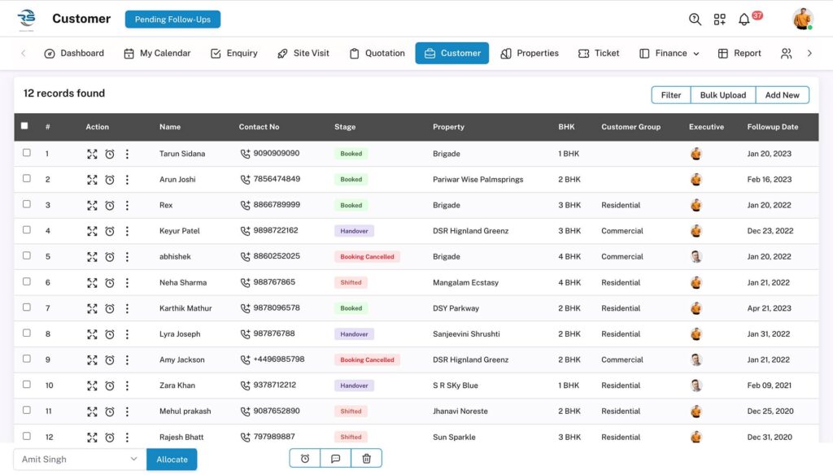Click the Add New button

782,95
